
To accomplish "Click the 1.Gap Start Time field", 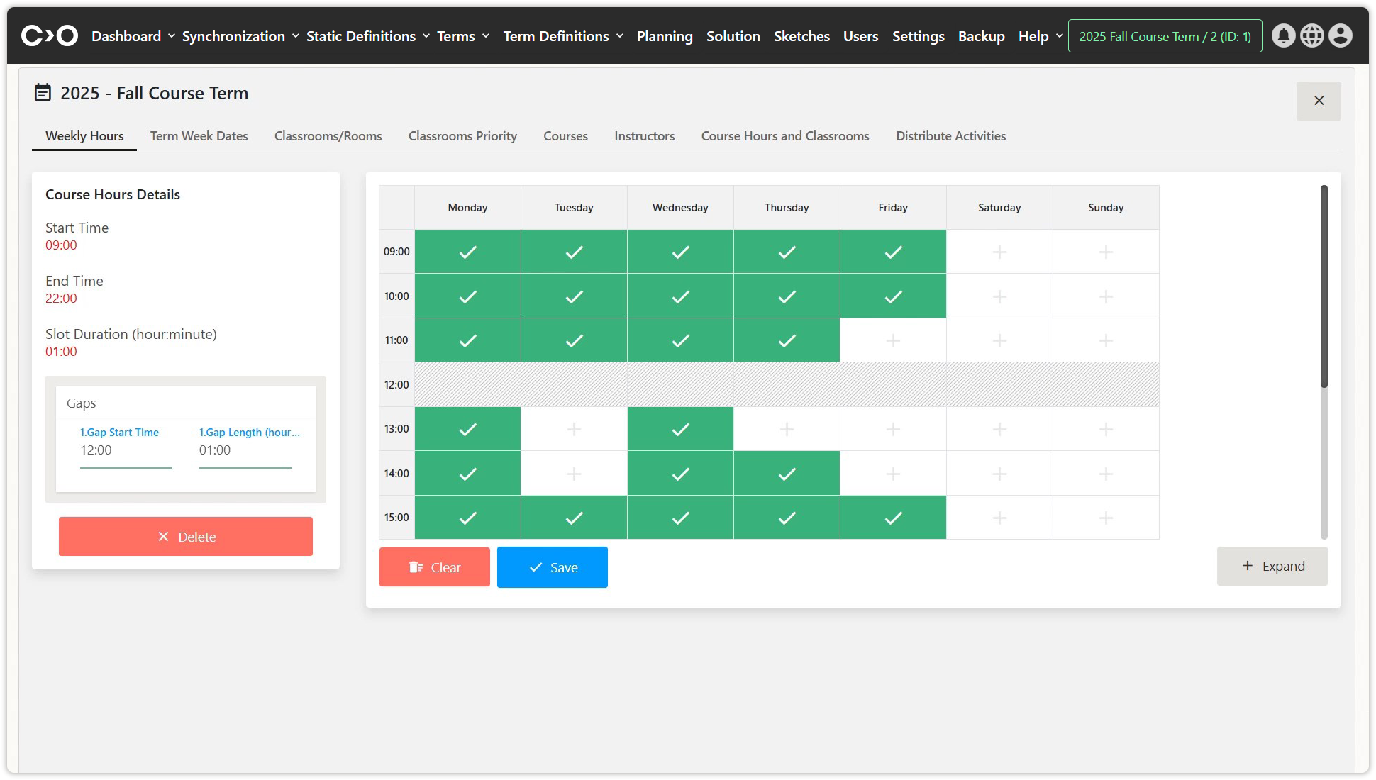I will [x=126, y=450].
